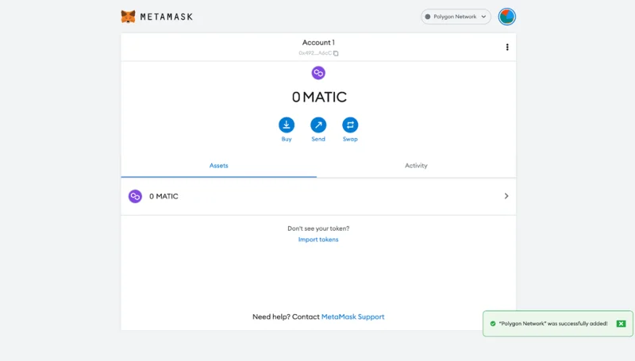Switch to the Assets tab
Viewport: 635px width, 361px height.
(219, 166)
